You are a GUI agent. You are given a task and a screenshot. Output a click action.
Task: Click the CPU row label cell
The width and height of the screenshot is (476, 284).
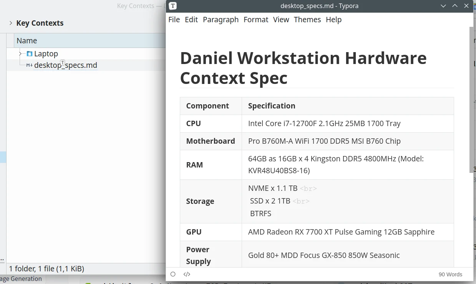pyautogui.click(x=211, y=124)
